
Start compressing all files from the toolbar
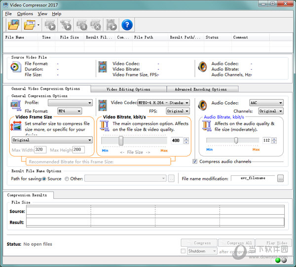(x=66, y=25)
